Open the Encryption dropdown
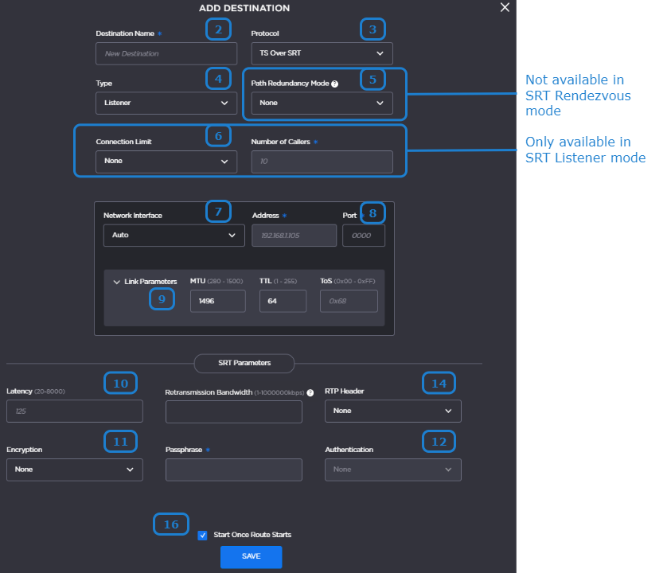667x573 pixels. pyautogui.click(x=74, y=470)
